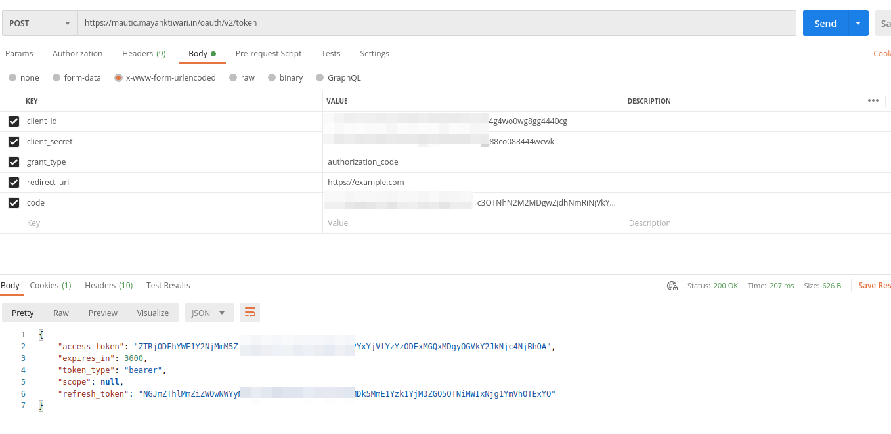The image size is (891, 434).
Task: Click the Save Response link
Action: [x=875, y=285]
